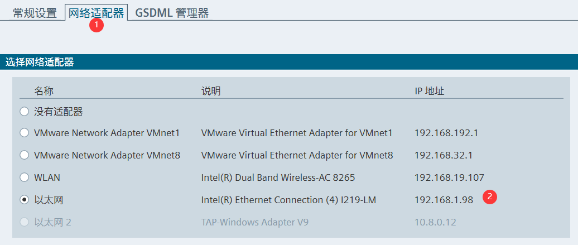This screenshot has width=578, height=245.
Task: Click the 说明 column header
Action: click(211, 91)
